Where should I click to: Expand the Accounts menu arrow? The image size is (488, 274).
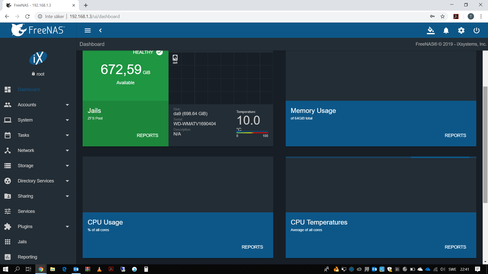[67, 105]
